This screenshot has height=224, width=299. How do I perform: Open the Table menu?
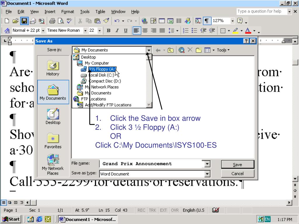(x=100, y=12)
